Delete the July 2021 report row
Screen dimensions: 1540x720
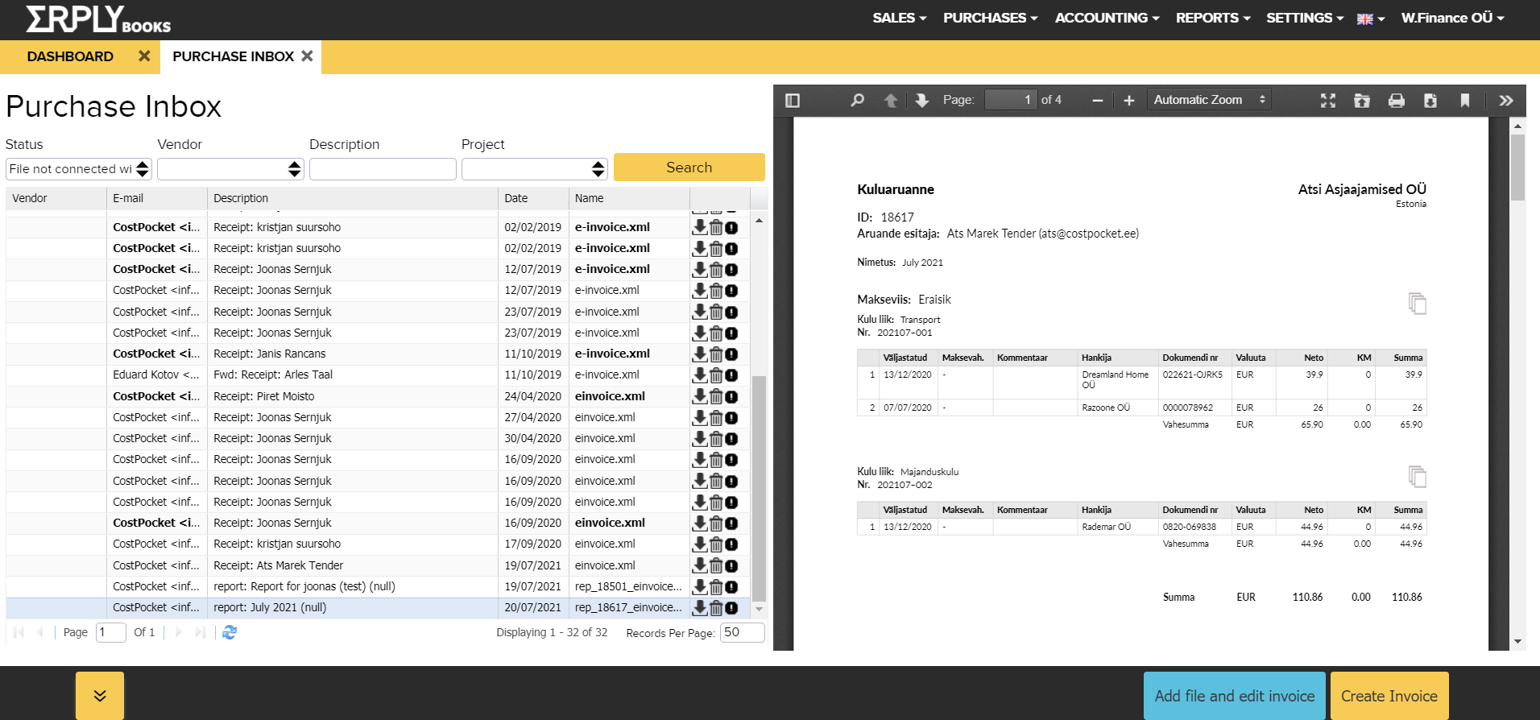coord(716,608)
